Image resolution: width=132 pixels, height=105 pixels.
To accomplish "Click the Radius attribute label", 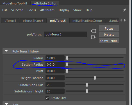I will click(38, 58).
